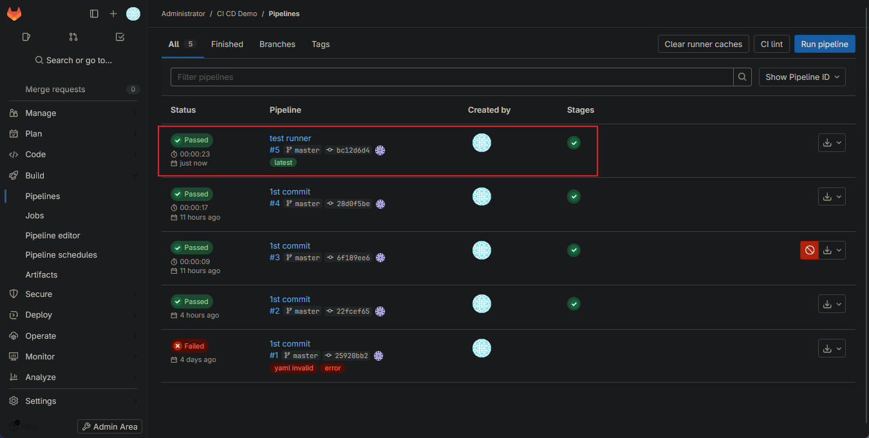This screenshot has height=438, width=869.
Task: Expand the Settings sidebar section
Action: pyautogui.click(x=73, y=401)
